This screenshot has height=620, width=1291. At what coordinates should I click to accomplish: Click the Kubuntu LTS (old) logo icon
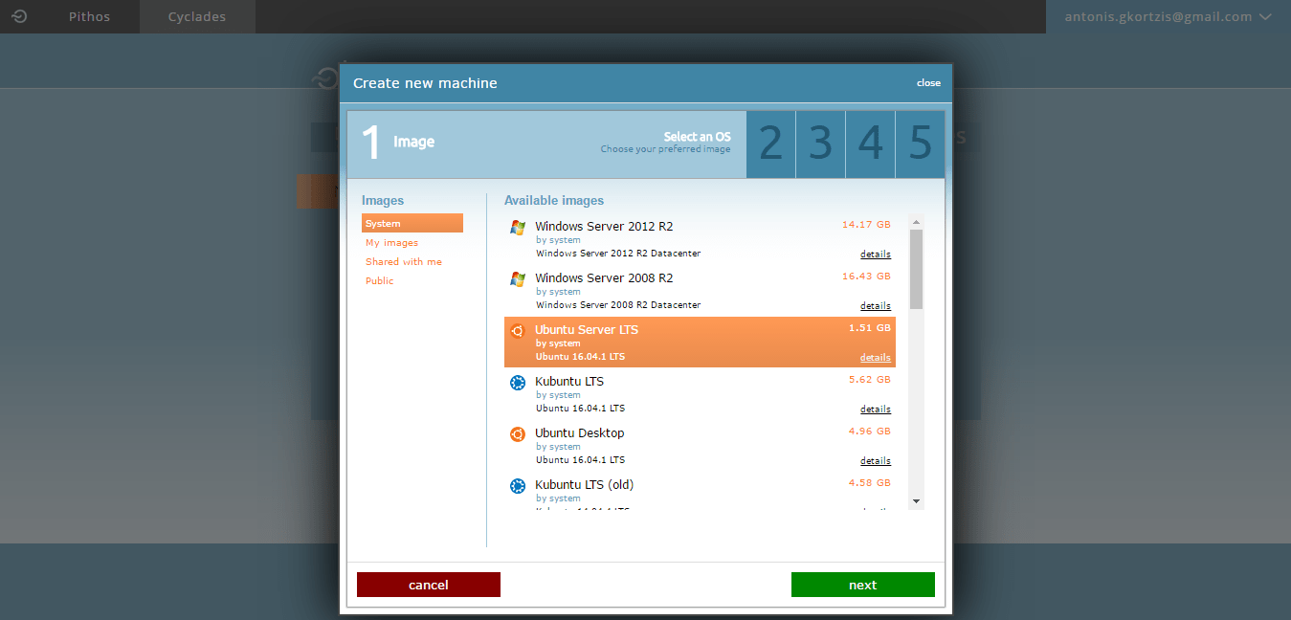[x=518, y=486]
